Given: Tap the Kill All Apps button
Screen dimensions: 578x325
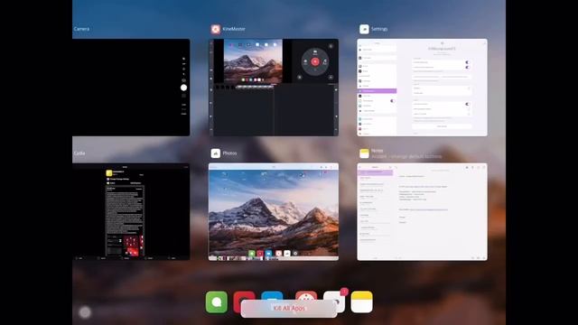Looking at the screenshot, I should [289, 309].
